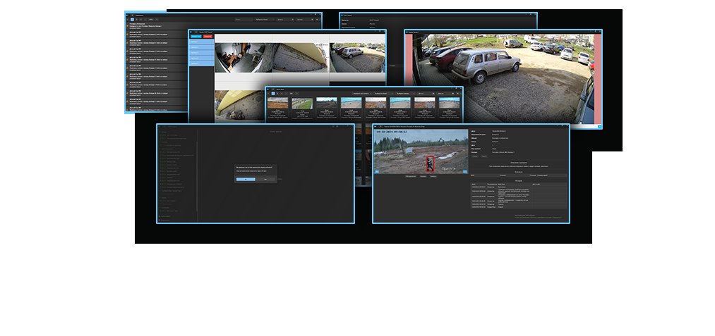Open the indoor office camera tile
This screenshot has height=336, width=715.
pos(243,58)
